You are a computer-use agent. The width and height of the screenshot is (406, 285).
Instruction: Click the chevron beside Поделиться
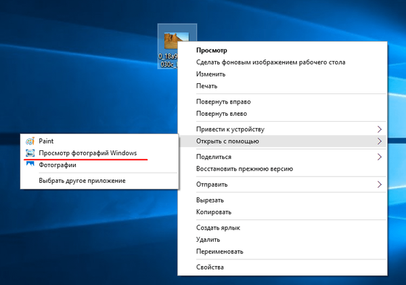380,157
